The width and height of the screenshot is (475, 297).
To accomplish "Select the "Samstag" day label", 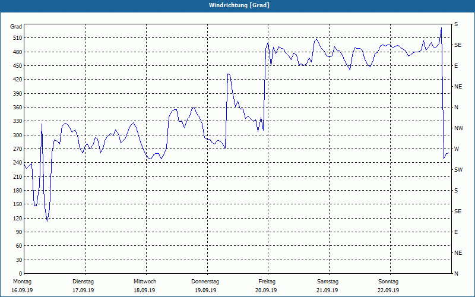I will (x=328, y=282).
